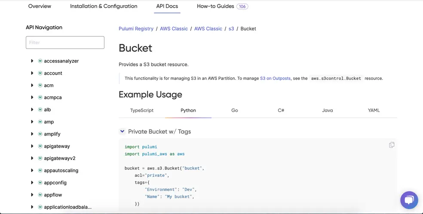
Task: Show the Java code example
Action: coord(328,110)
